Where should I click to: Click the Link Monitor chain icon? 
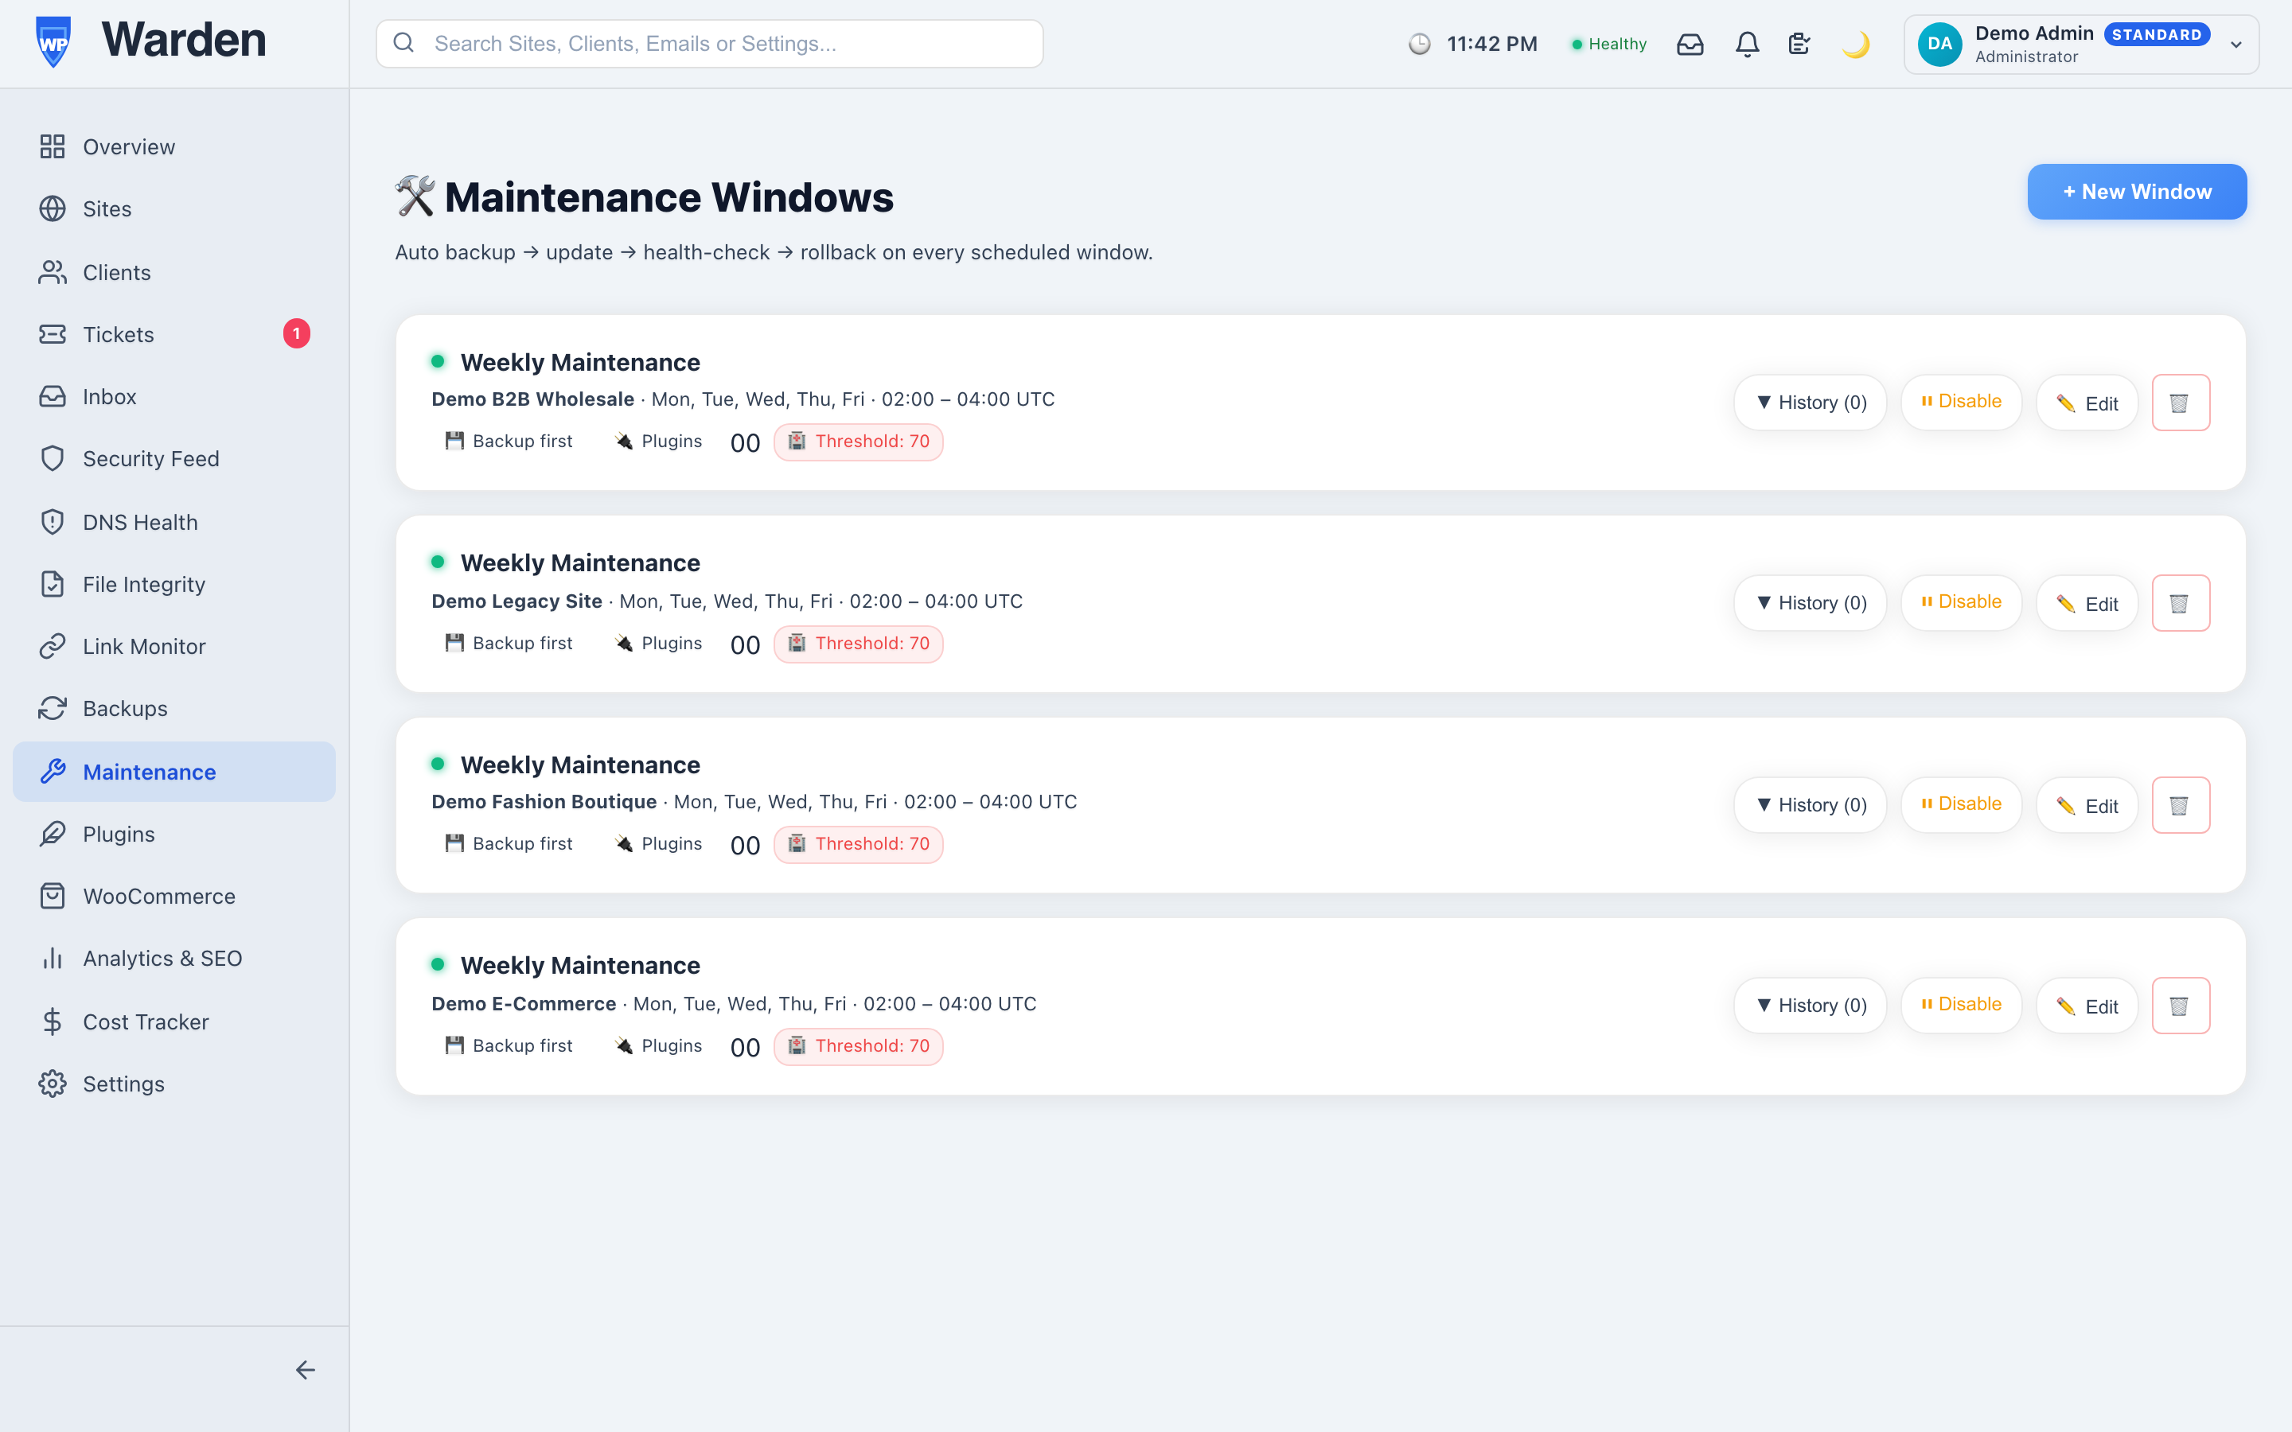(x=53, y=646)
